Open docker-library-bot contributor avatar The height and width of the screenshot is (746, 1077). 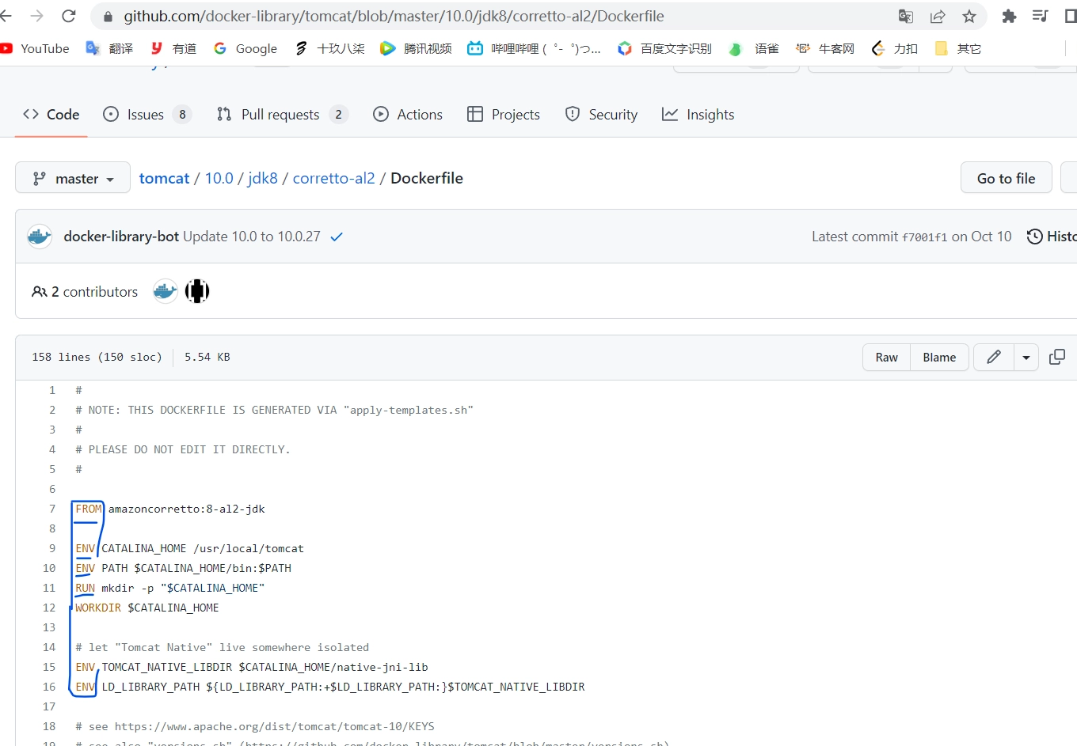pyautogui.click(x=165, y=291)
